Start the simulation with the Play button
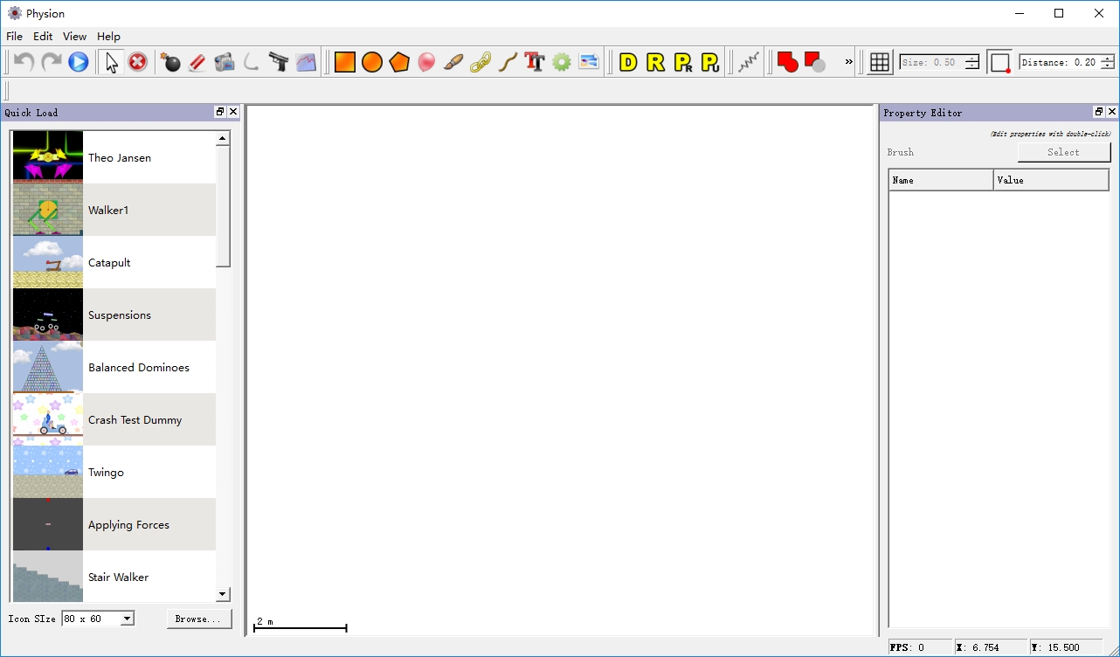Viewport: 1120px width, 657px height. click(79, 62)
